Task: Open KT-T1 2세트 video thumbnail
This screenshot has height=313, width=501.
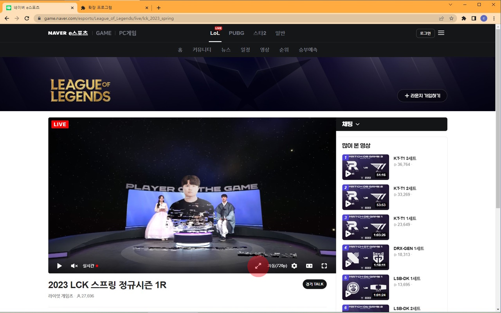Action: click(366, 197)
